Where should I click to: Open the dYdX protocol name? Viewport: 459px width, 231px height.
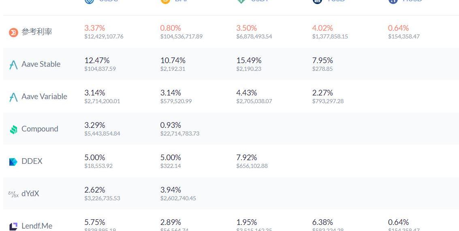click(30, 193)
